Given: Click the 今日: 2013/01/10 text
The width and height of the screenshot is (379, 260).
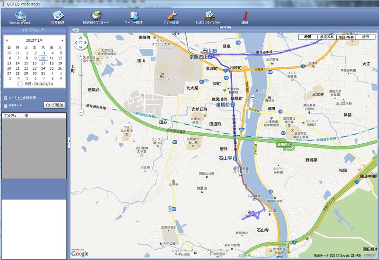Looking at the screenshot, I should (x=38, y=84).
